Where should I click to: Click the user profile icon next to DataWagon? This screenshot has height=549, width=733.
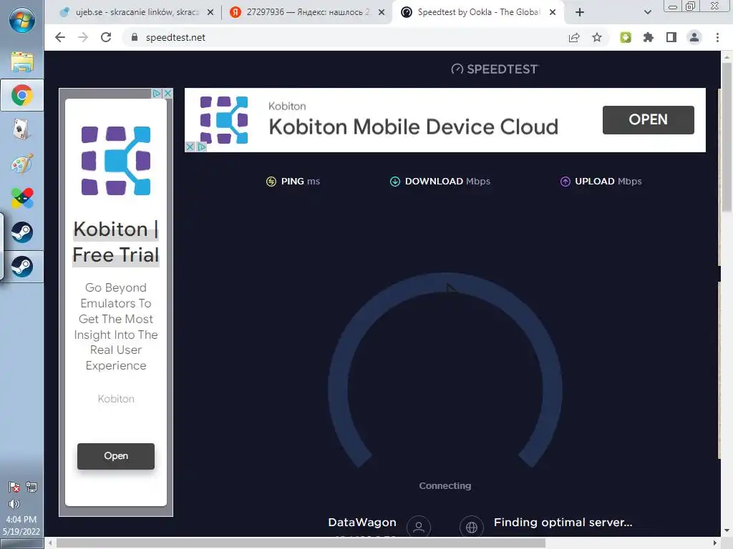coord(419,527)
